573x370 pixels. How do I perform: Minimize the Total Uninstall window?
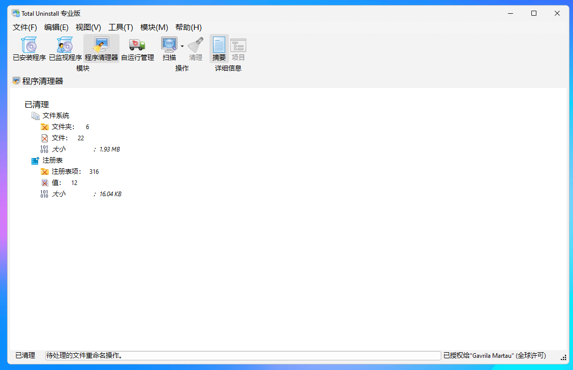click(x=510, y=14)
